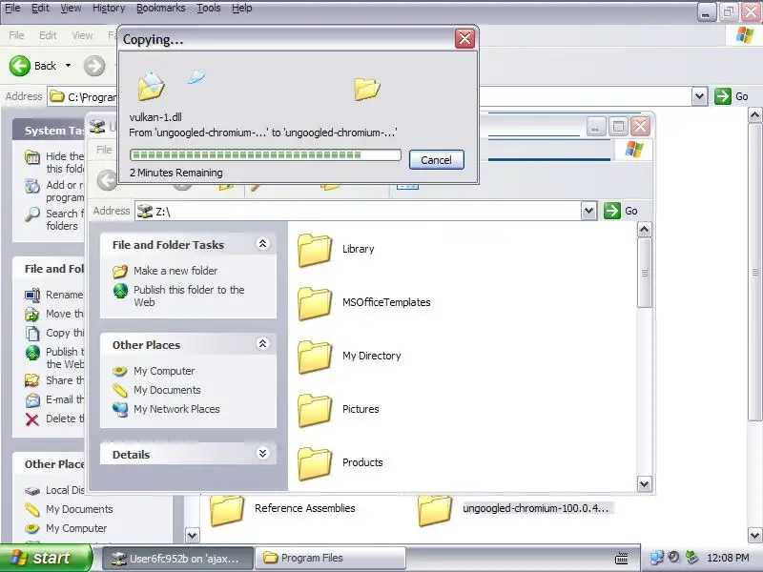The width and height of the screenshot is (763, 572).
Task: Open the browser View menu
Action: 71,8
